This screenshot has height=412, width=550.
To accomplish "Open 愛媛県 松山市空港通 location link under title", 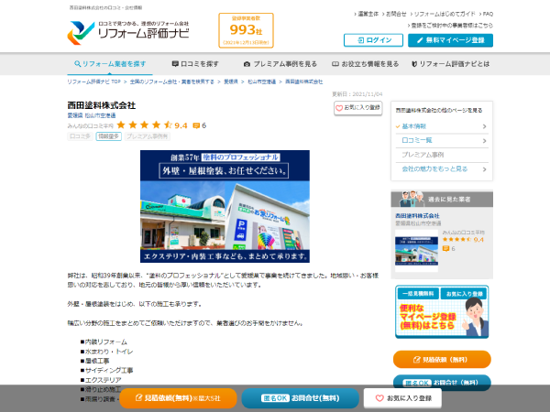I will coord(92,115).
